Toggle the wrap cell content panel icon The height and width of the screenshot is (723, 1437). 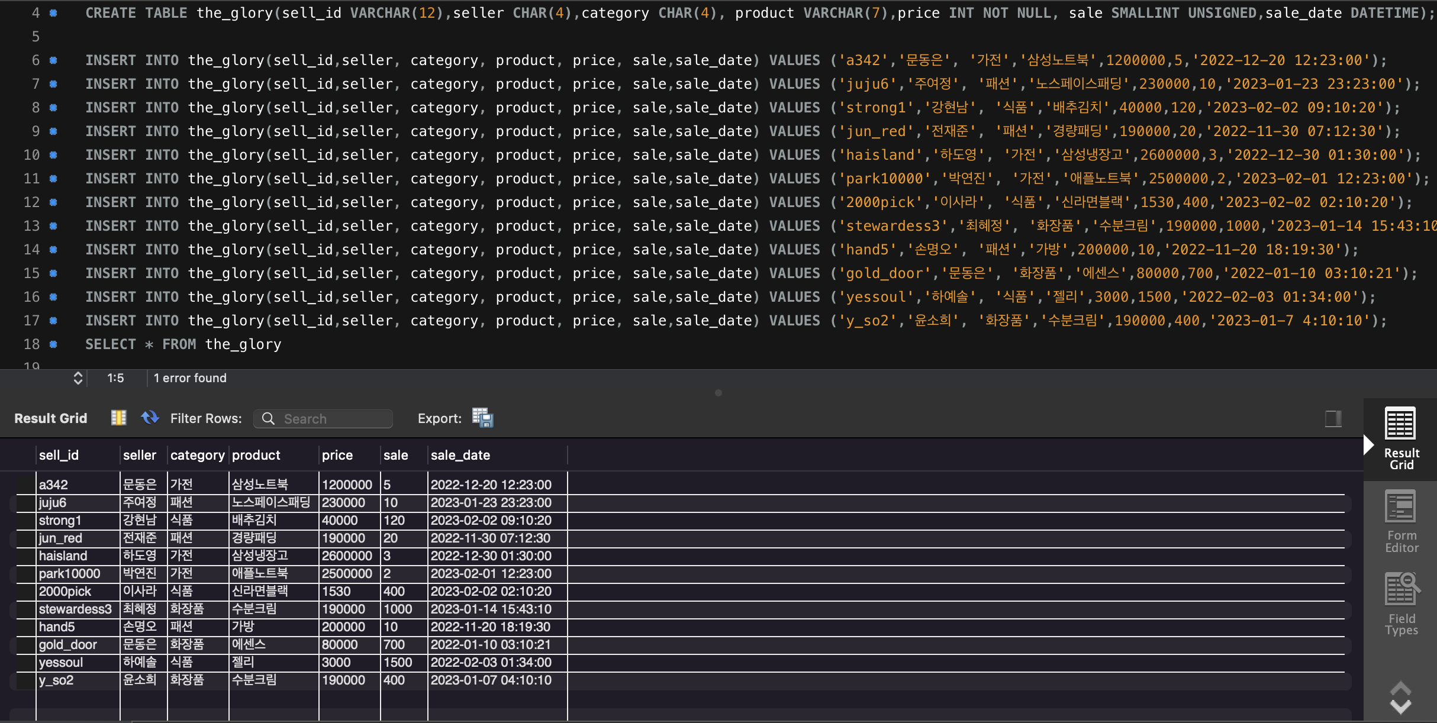(1333, 418)
